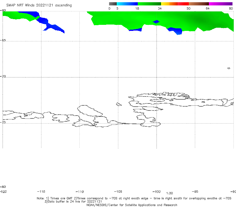Click the longitude label '-115'
Screen dimensions: 236x207
tap(41, 191)
